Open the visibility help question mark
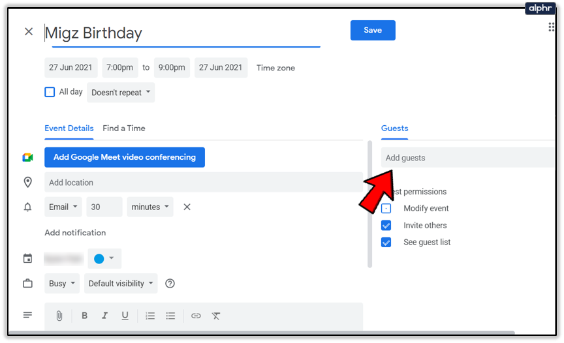The width and height of the screenshot is (564, 343). (170, 284)
